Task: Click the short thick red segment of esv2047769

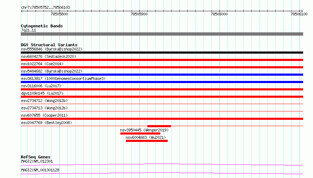Action: tap(159, 126)
